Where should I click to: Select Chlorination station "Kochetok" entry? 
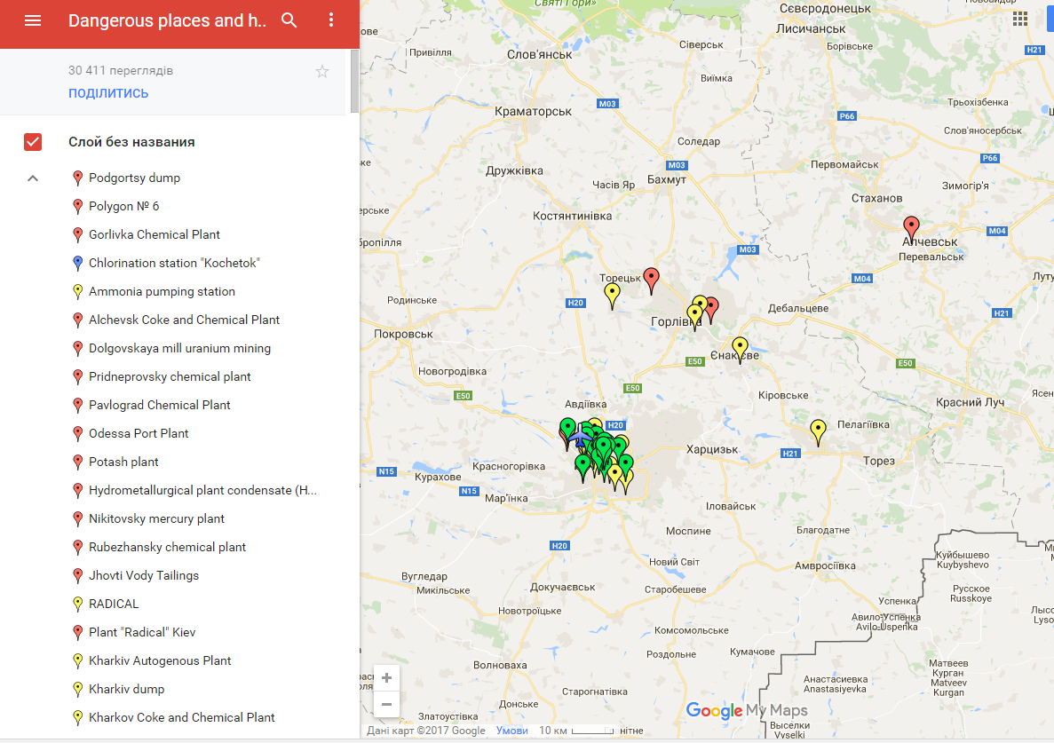[x=174, y=264]
